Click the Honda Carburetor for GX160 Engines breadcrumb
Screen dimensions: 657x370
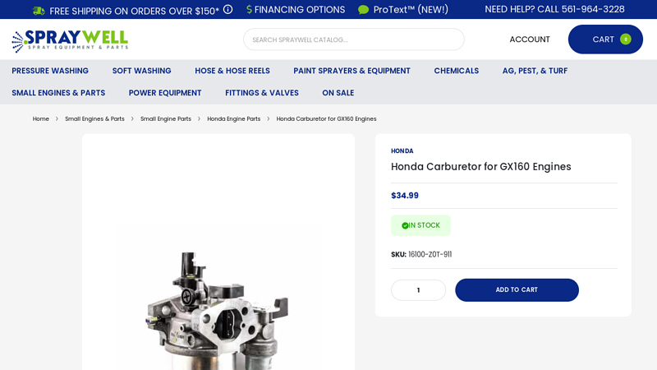326,118
